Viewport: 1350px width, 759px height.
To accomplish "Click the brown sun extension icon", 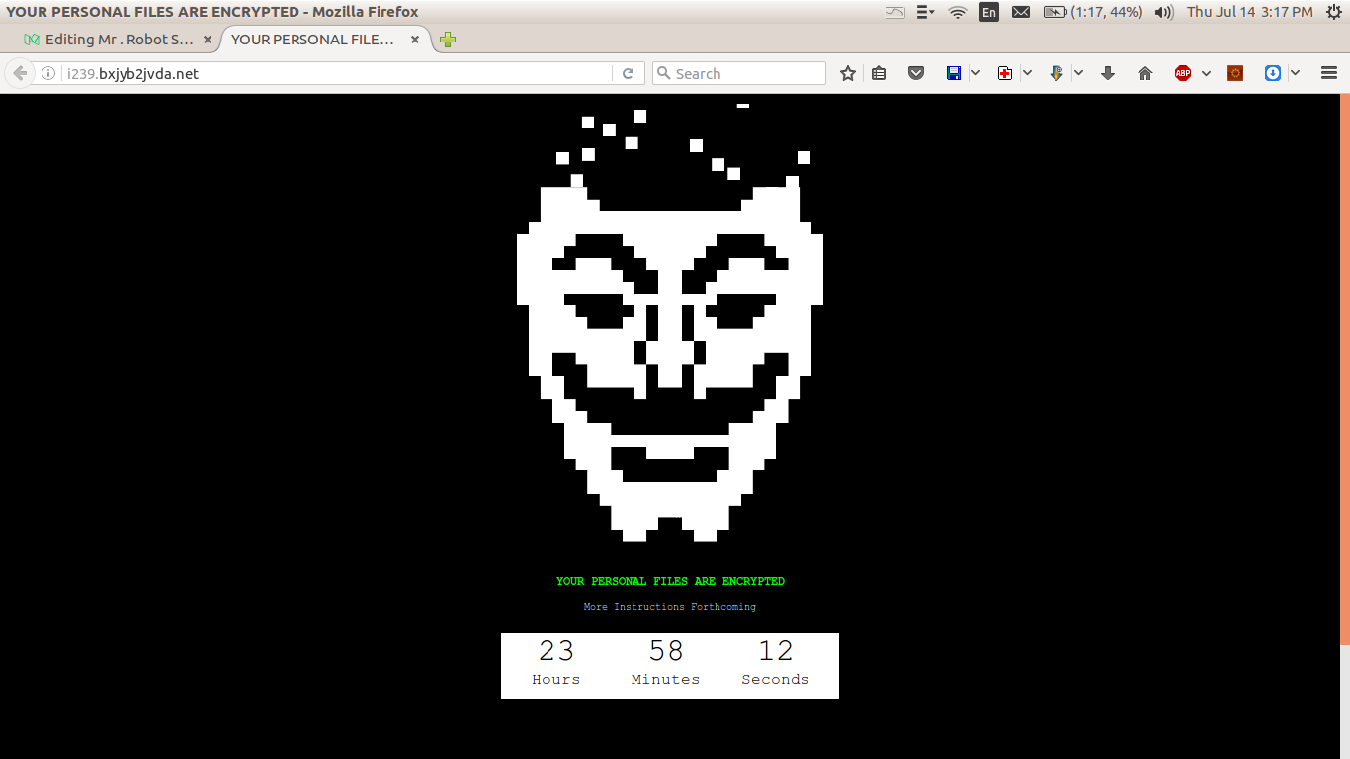I will pyautogui.click(x=1235, y=73).
